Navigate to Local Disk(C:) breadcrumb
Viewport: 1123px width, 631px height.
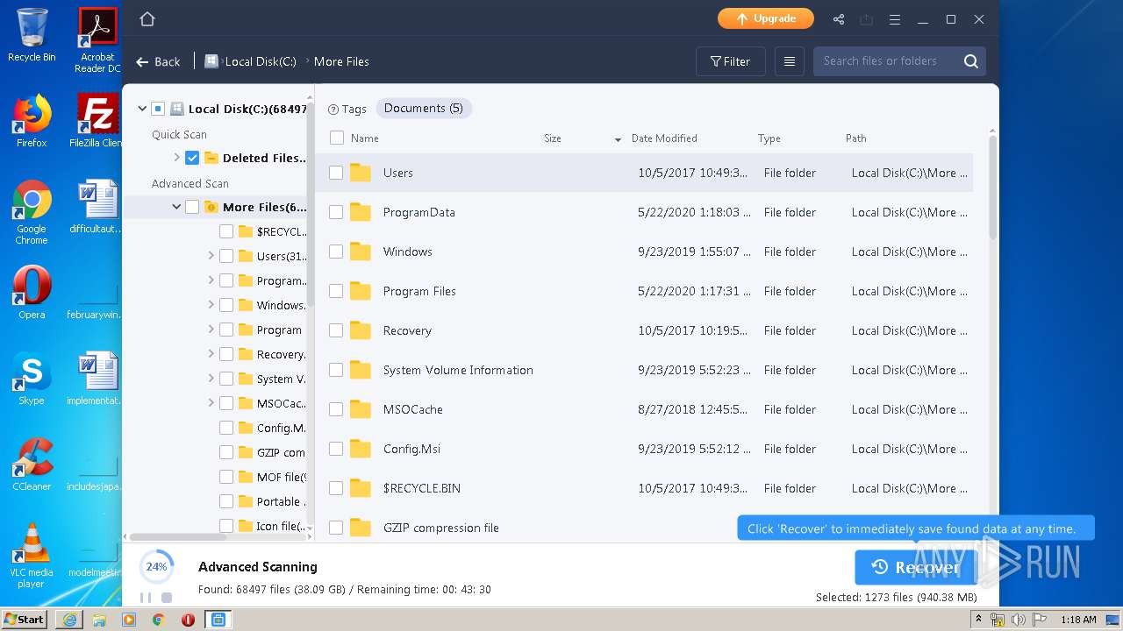tap(261, 61)
